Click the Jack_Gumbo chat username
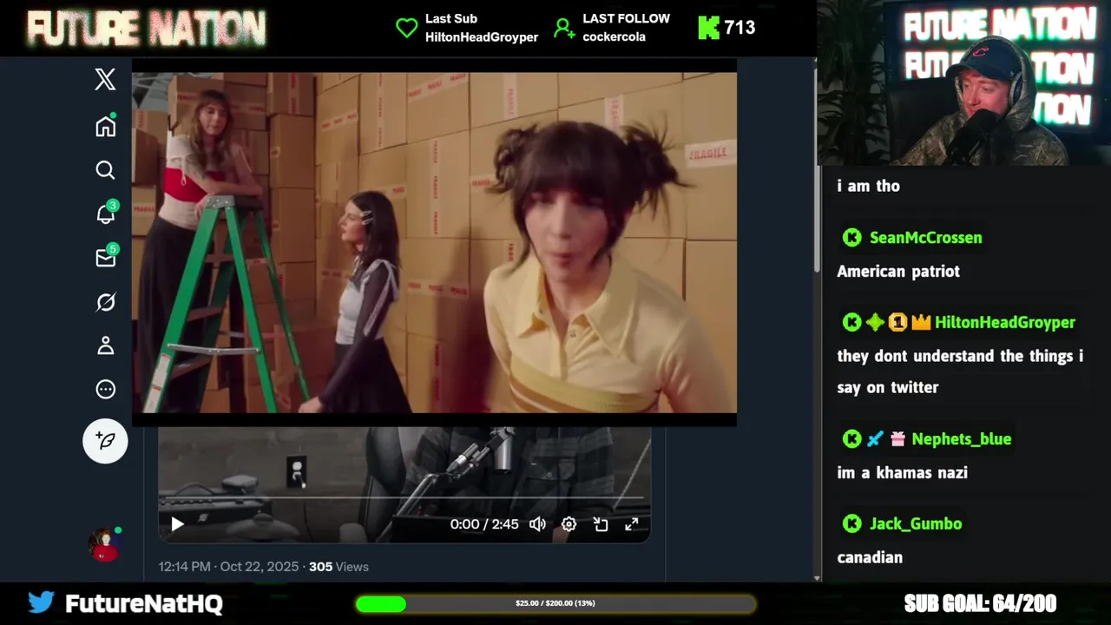This screenshot has height=625, width=1111. coord(915,523)
